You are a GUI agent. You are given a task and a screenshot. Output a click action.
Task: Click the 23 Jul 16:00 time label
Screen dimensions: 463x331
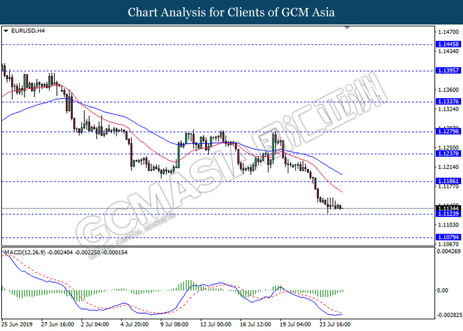click(x=335, y=324)
